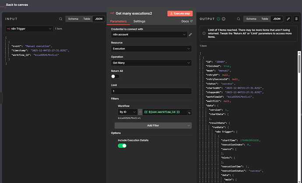The height and width of the screenshot is (183, 302).
Task: Click the input panel search icon
Action: pos(60,19)
